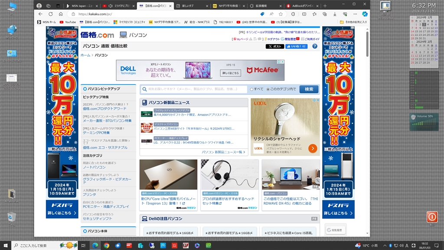
Task: Click the X ポスト share button
Action: click(274, 46)
